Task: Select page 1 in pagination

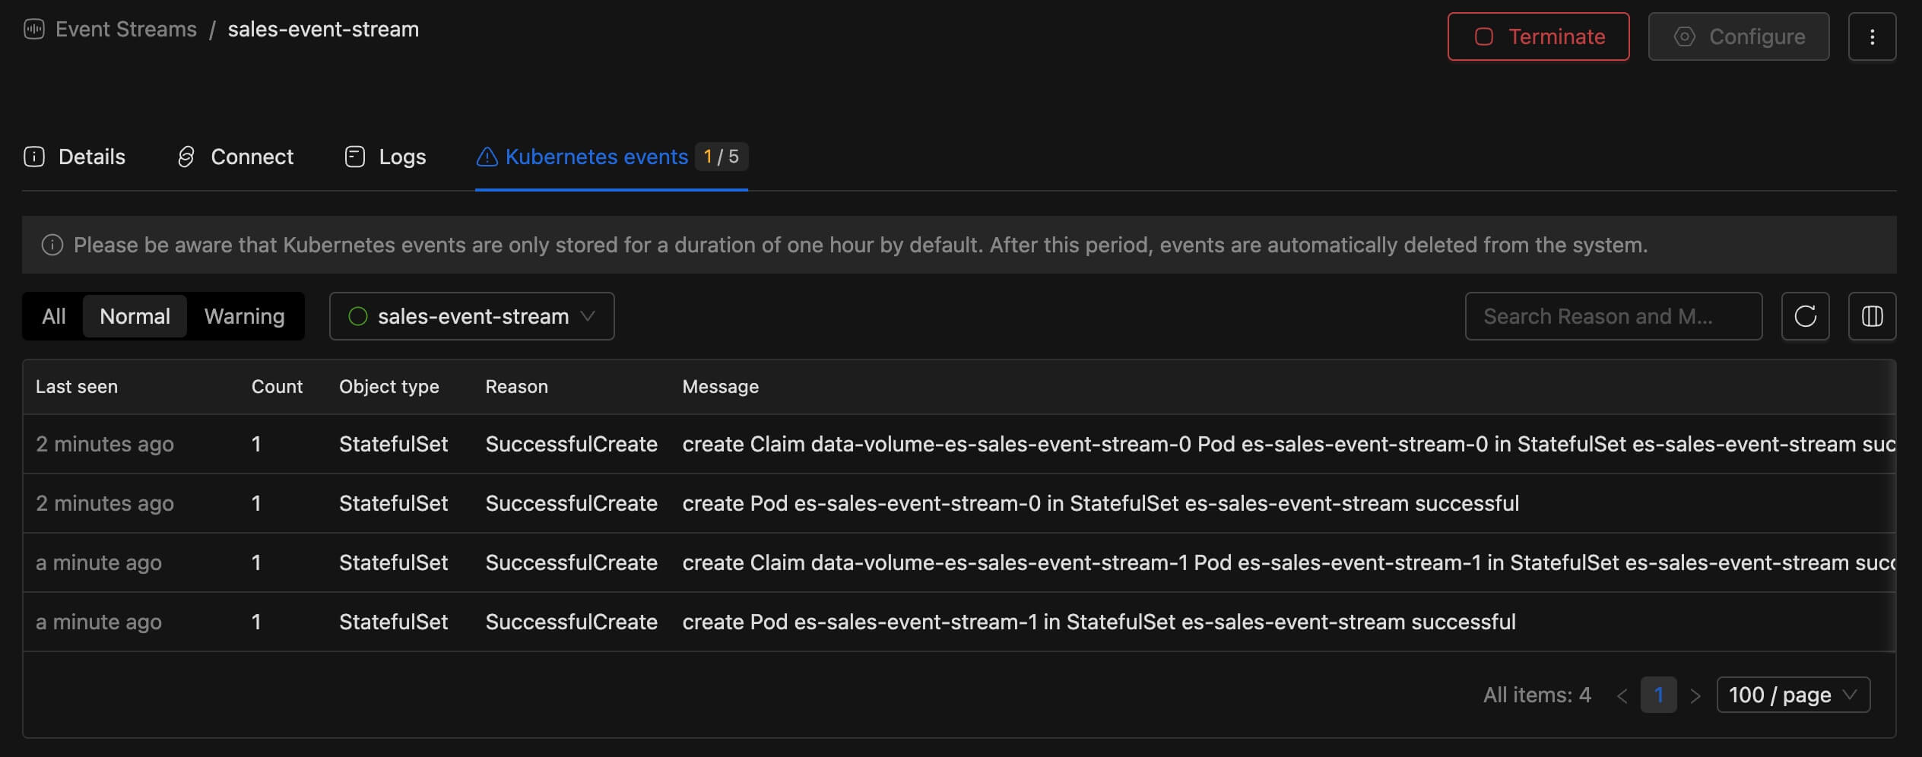Action: click(1659, 694)
